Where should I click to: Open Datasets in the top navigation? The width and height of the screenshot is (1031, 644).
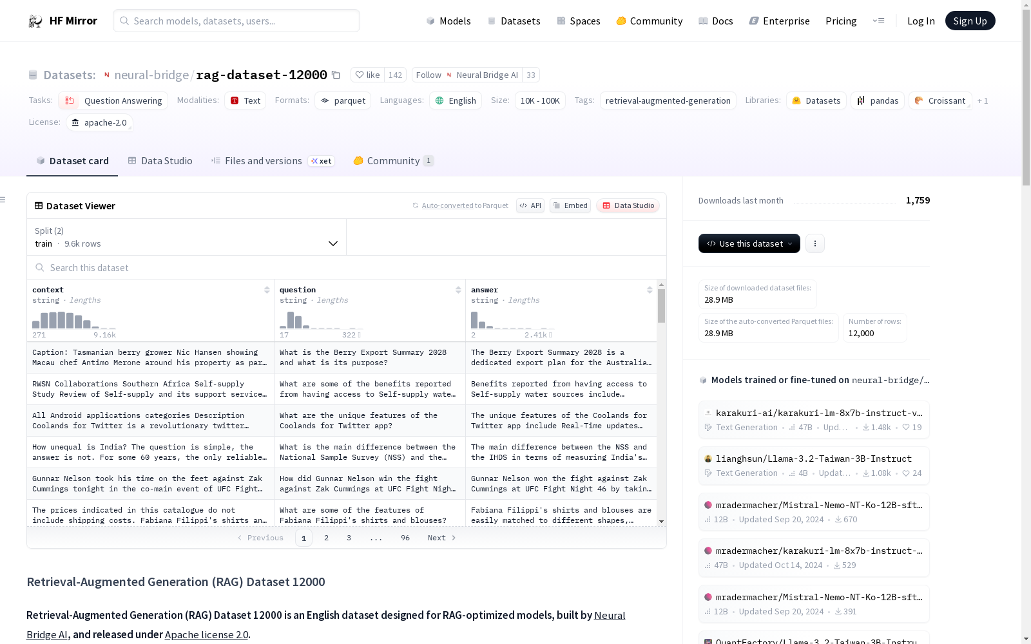click(x=514, y=21)
